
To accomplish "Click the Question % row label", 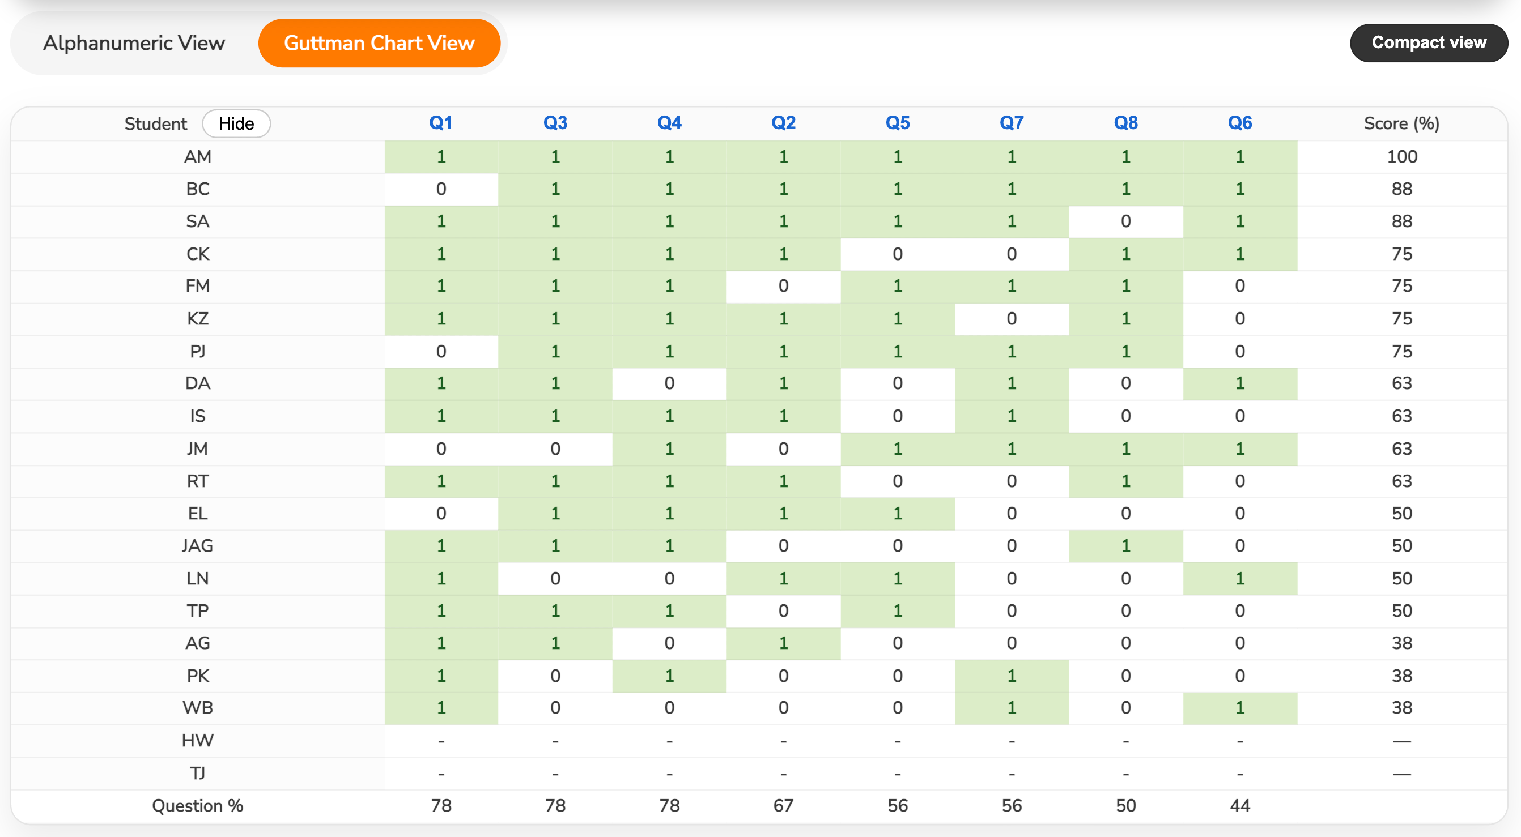I will (197, 805).
